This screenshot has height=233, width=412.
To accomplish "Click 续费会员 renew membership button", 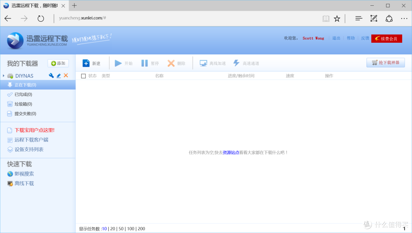I will click(x=386, y=39).
